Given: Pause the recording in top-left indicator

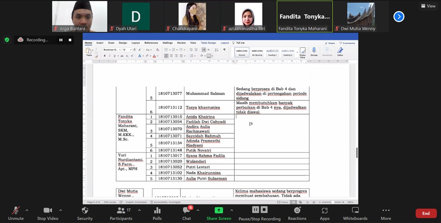Looking at the screenshot, I should click(x=61, y=40).
